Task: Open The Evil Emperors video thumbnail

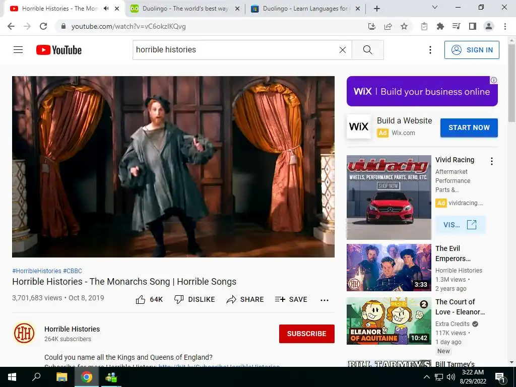Action: [389, 268]
